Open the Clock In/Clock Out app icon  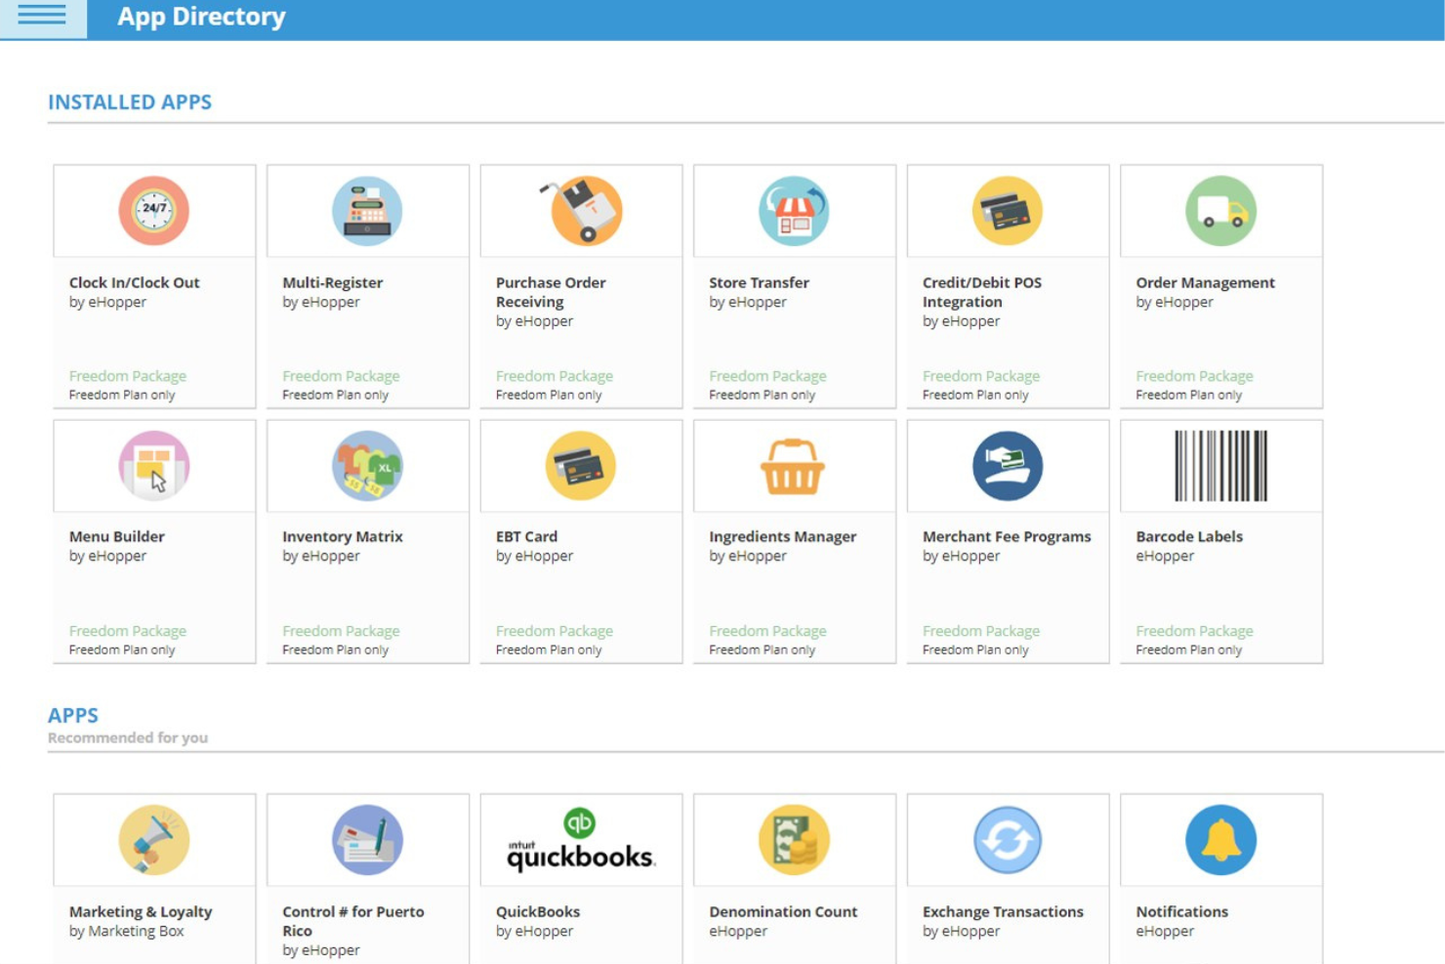pyautogui.click(x=152, y=210)
